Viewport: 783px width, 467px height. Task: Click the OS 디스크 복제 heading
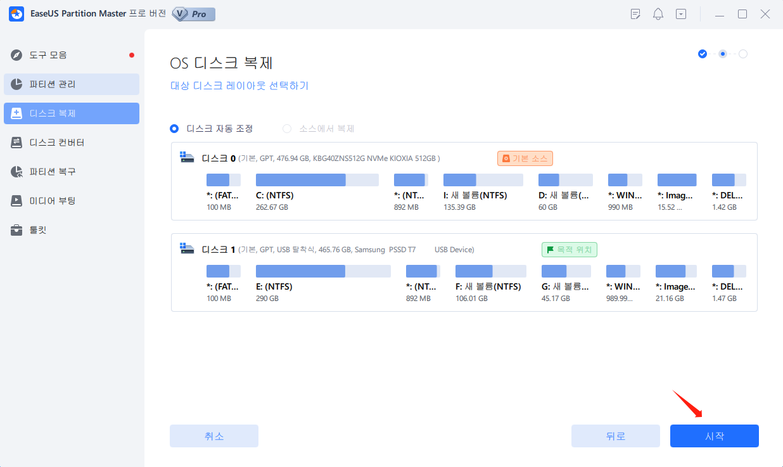click(x=222, y=63)
